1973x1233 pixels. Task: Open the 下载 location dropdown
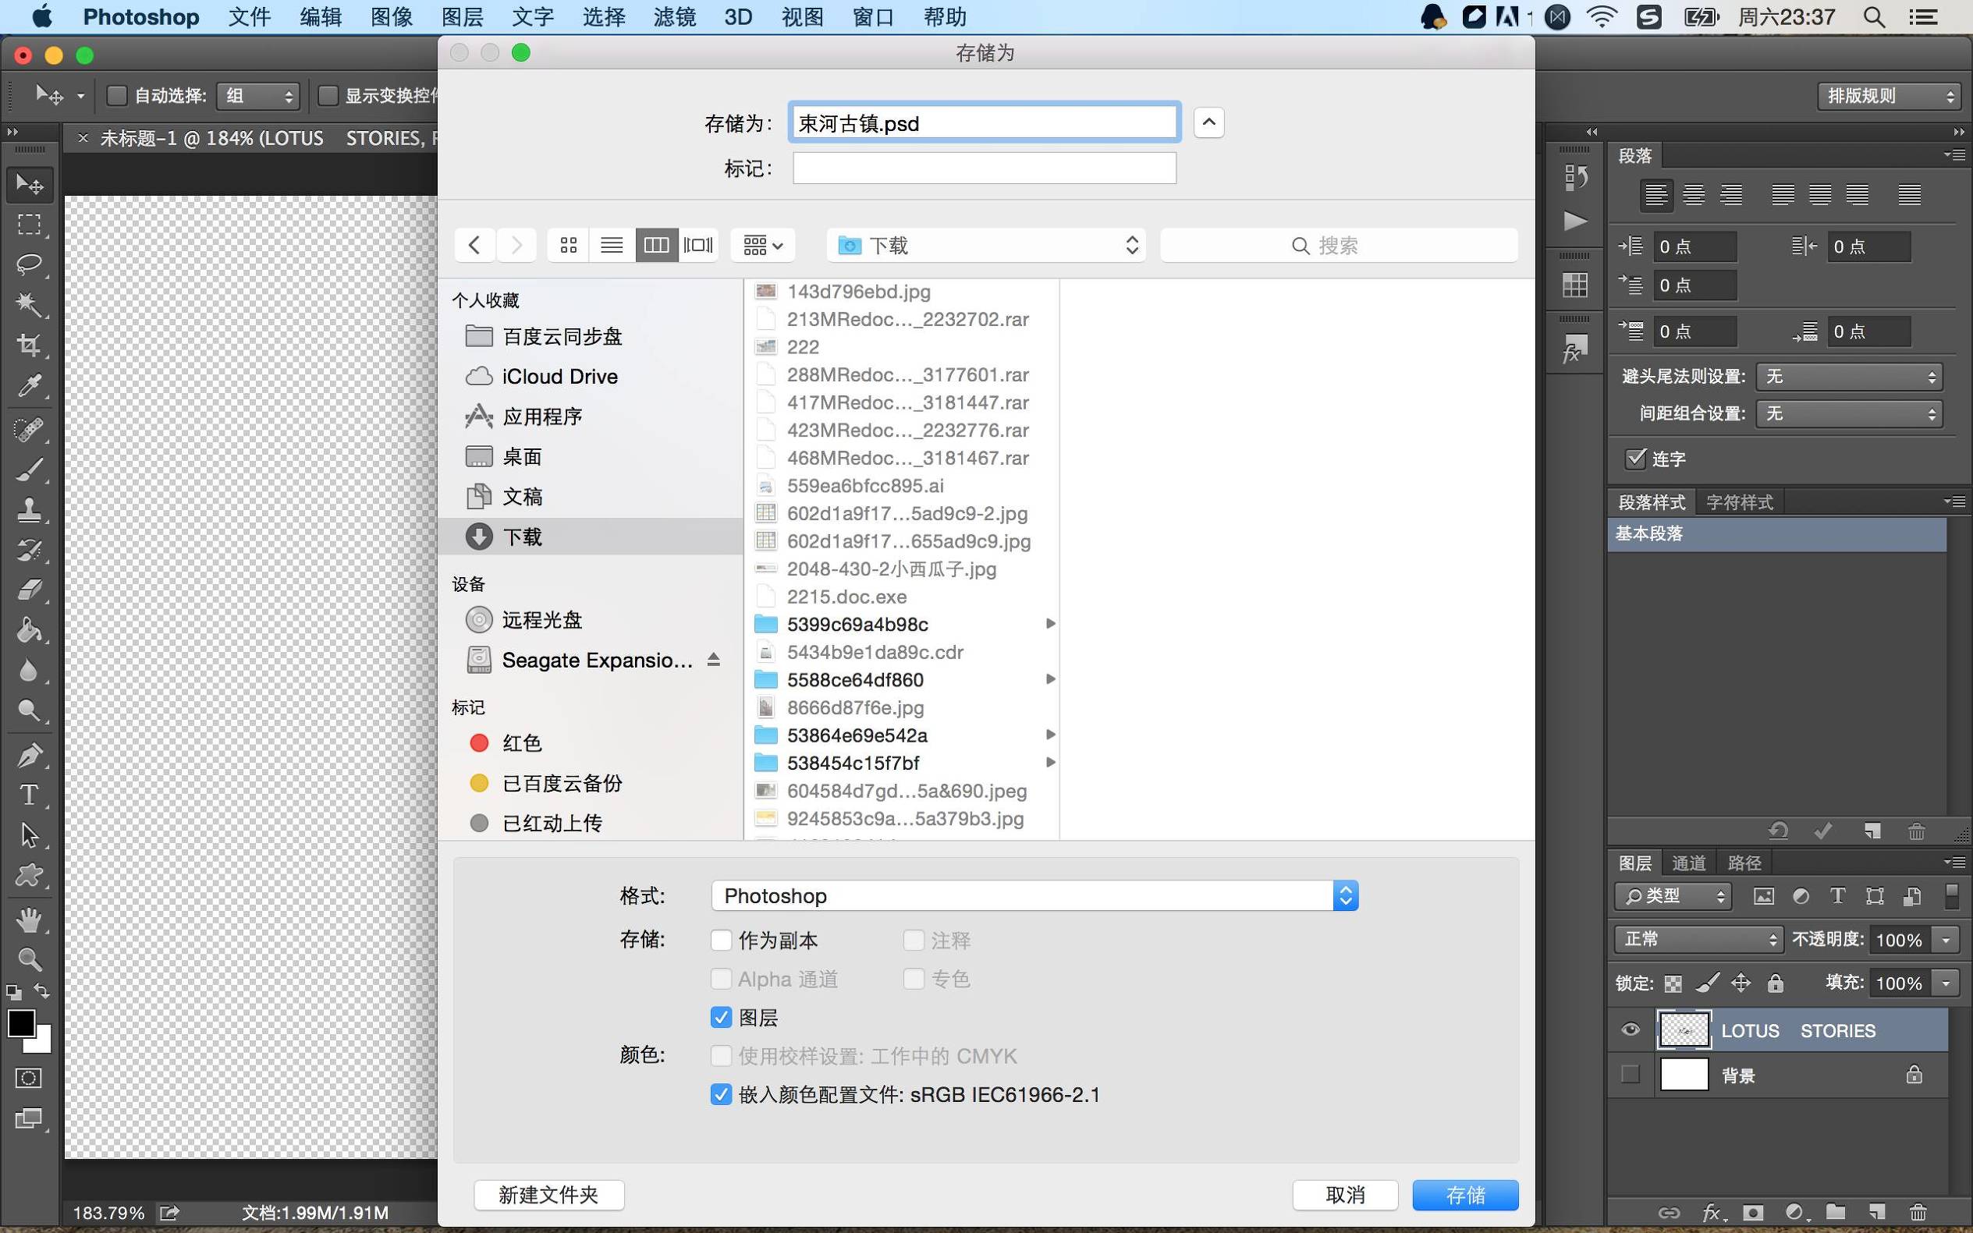pos(985,245)
